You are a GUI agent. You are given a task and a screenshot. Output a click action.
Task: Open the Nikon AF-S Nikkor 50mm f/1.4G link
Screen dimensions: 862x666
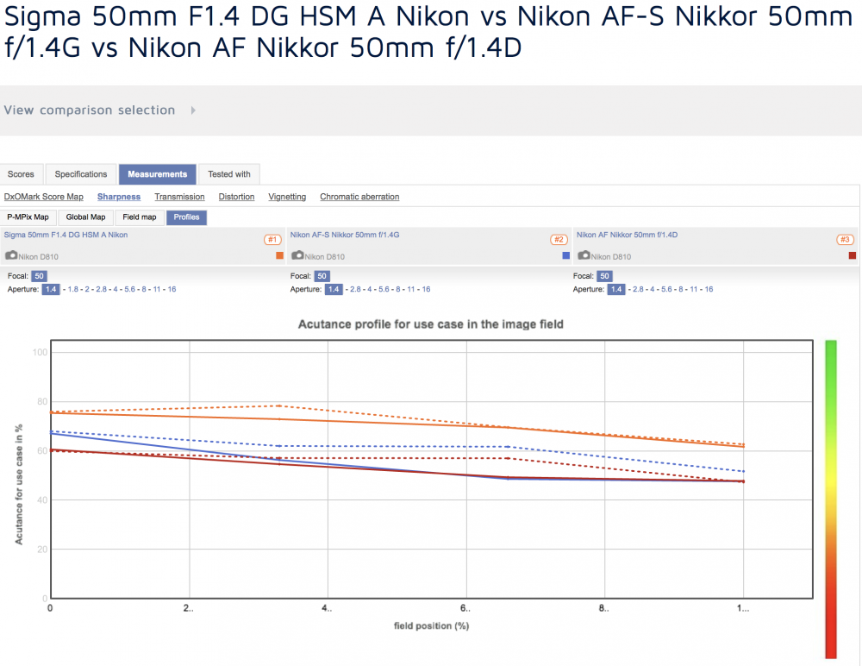coord(345,235)
